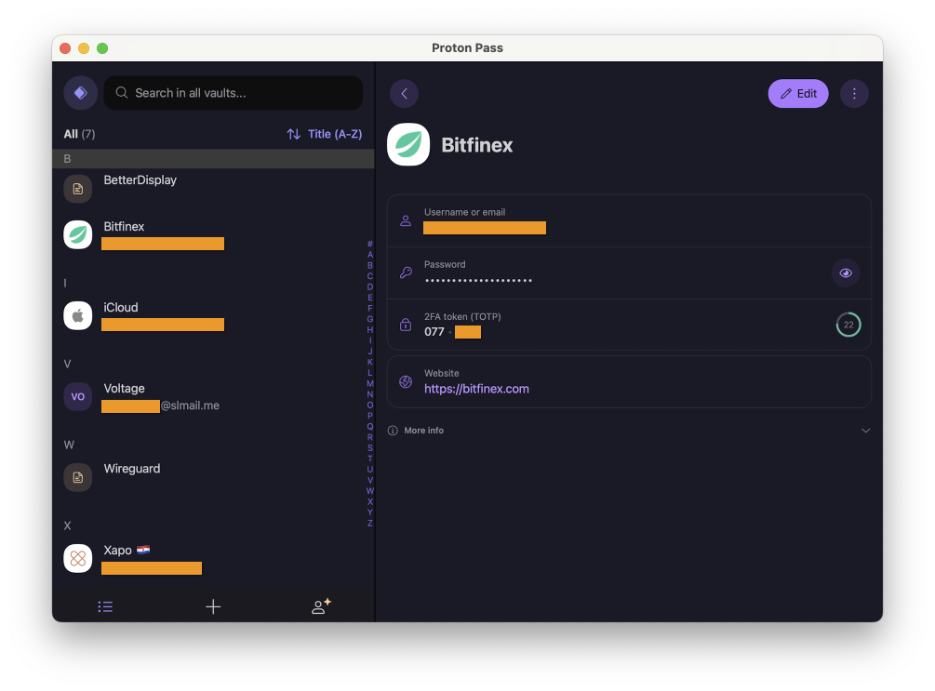The height and width of the screenshot is (691, 935).
Task: Click the More info chevron arrow
Action: click(x=865, y=431)
